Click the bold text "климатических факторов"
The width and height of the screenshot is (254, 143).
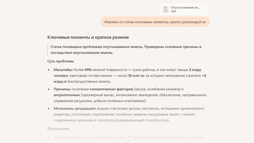pyautogui.click(x=111, y=89)
